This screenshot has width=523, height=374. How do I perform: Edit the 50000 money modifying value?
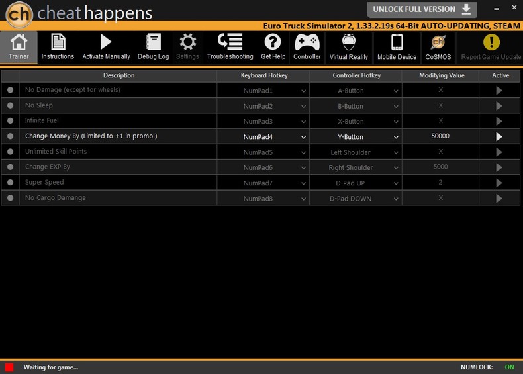pyautogui.click(x=441, y=136)
